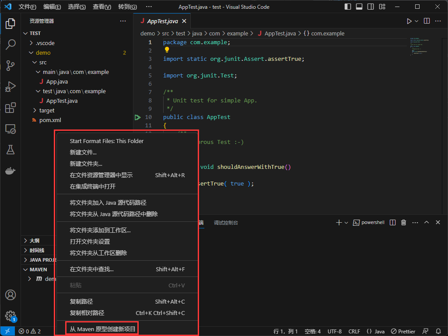Viewport: 448px width, 336px height.
Task: Open the Docker view
Action: click(x=10, y=171)
